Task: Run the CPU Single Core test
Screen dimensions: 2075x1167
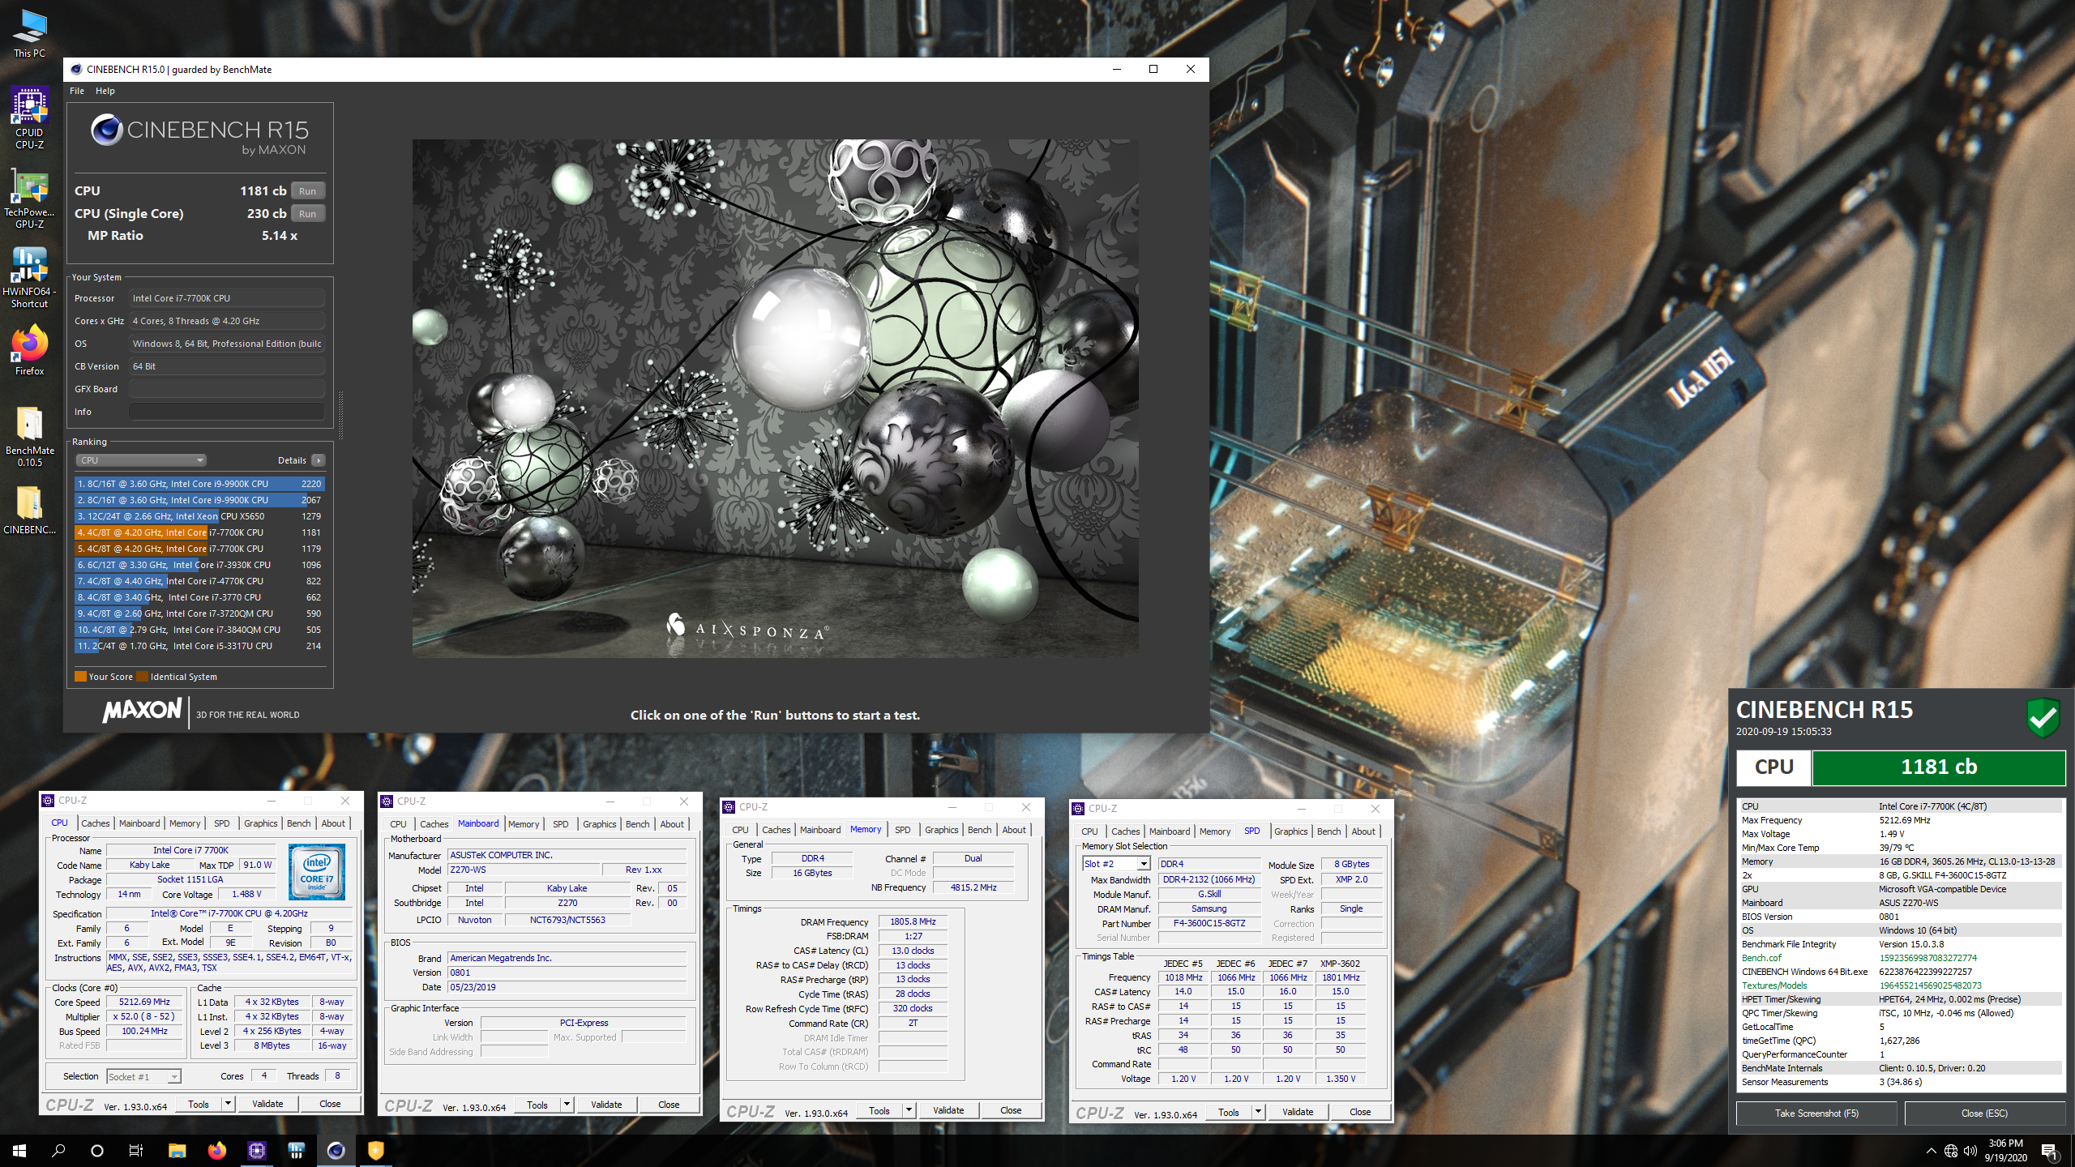Action: tap(307, 214)
